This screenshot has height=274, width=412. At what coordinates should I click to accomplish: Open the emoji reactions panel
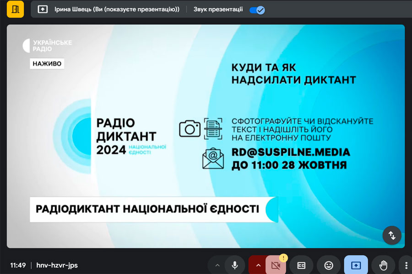point(329,265)
